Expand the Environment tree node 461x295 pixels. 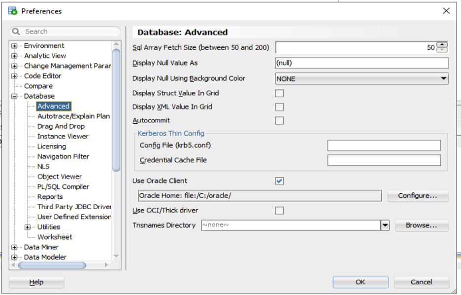(14, 46)
